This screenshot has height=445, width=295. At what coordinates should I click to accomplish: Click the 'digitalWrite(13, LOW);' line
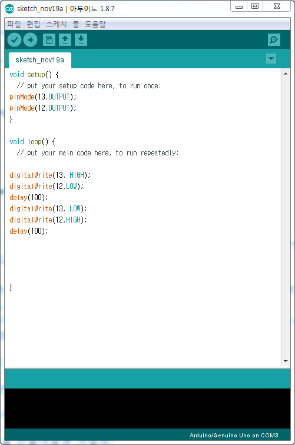(48, 208)
